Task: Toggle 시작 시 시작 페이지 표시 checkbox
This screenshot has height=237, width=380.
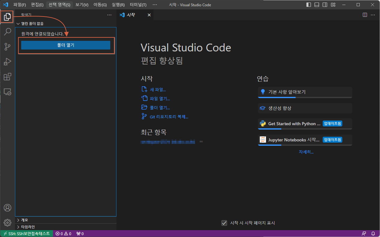Action: click(224, 223)
